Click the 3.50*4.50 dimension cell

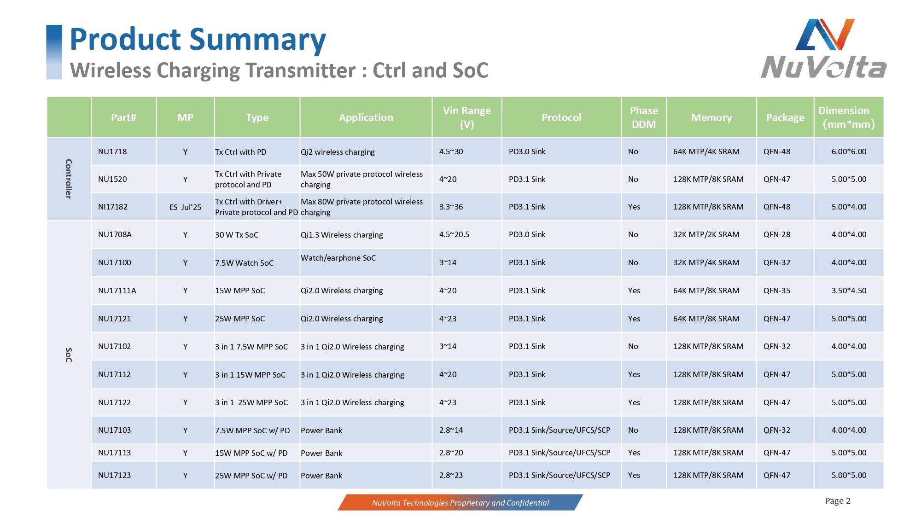pos(848,291)
